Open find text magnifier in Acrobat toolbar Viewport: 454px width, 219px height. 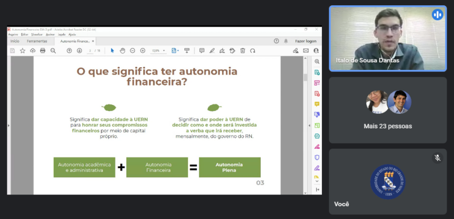tap(53, 51)
